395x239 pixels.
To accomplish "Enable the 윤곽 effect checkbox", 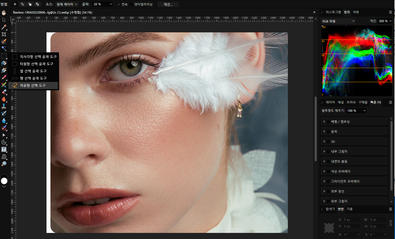I will coord(328,132).
